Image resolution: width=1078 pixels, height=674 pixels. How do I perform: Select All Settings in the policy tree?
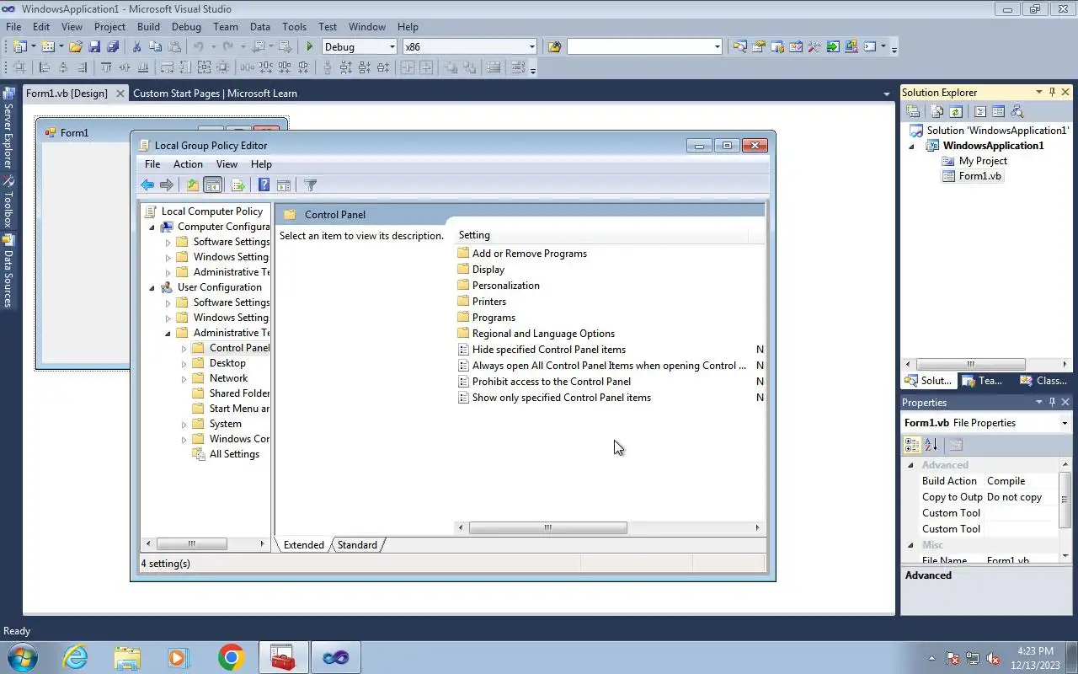[234, 454]
